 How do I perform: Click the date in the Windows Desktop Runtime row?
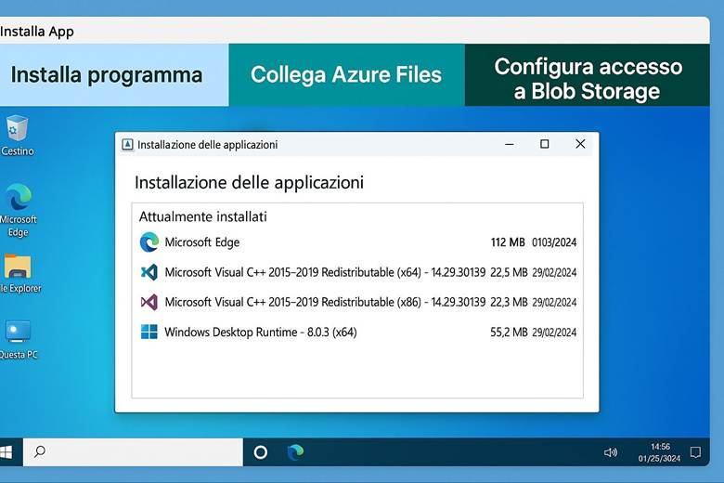554,333
